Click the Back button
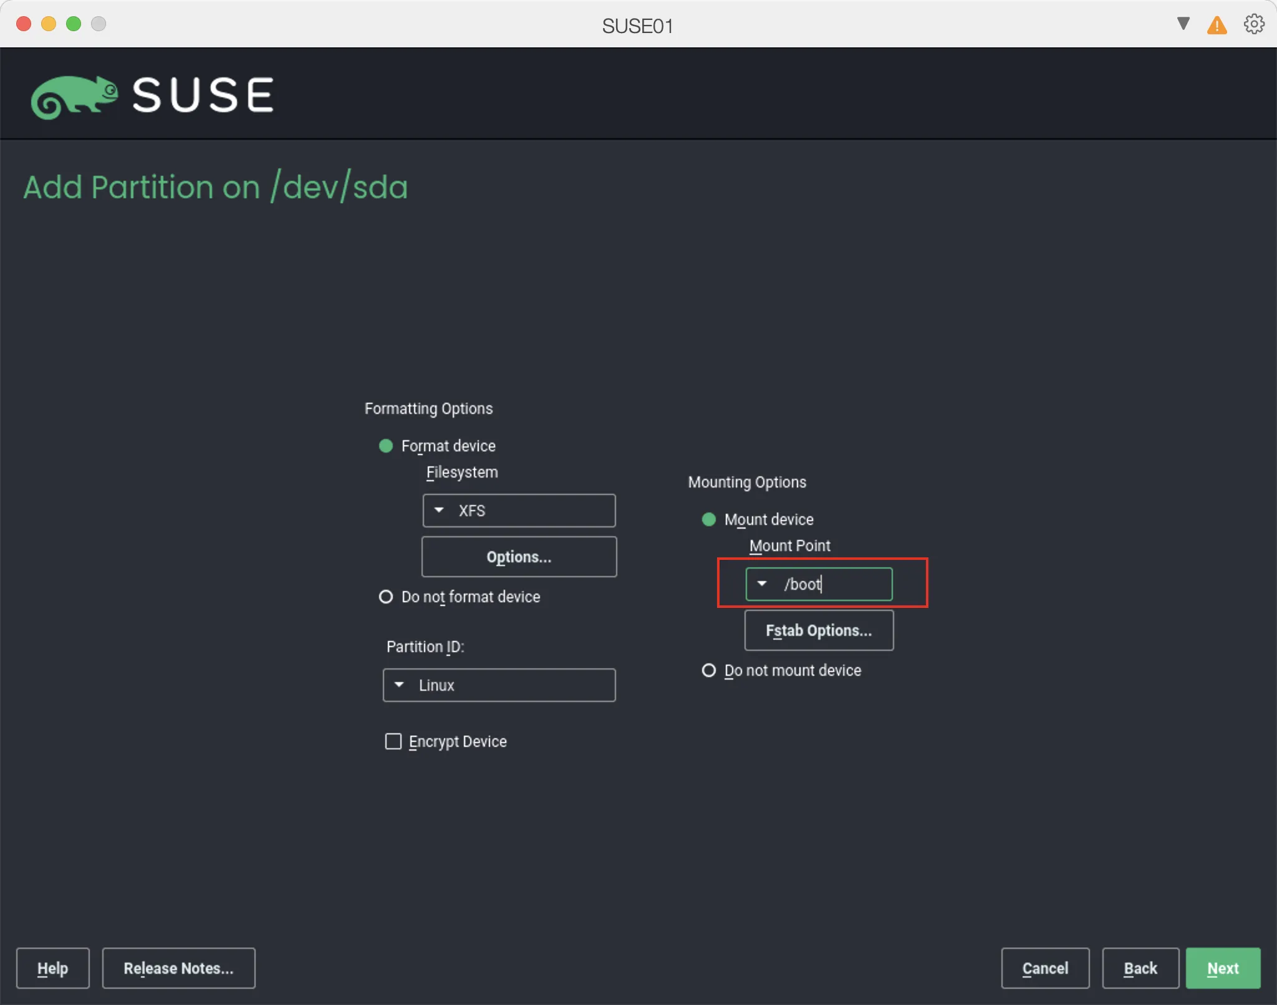Viewport: 1277px width, 1005px height. [1140, 968]
